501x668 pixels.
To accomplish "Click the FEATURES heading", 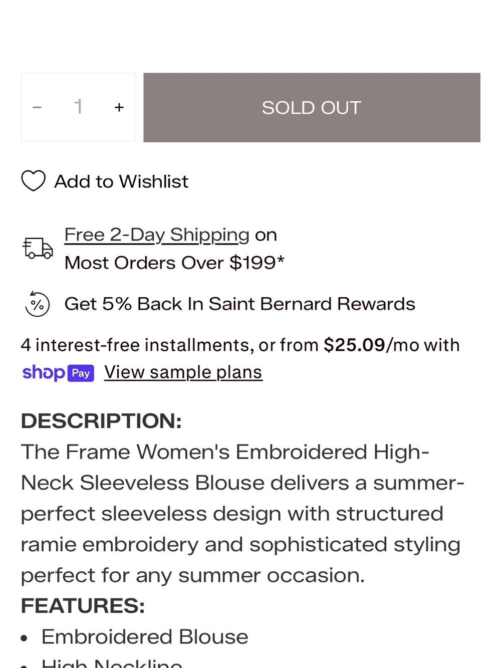I will click(83, 606).
